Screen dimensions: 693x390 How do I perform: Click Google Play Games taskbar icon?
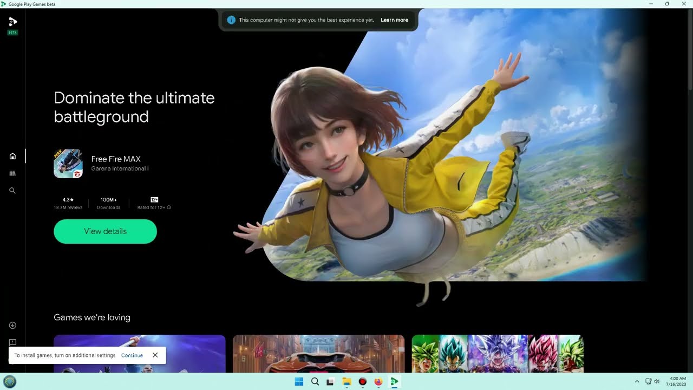[395, 381]
